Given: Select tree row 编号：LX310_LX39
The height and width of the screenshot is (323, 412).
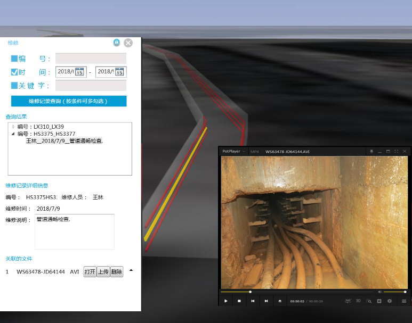Looking at the screenshot, I should point(41,127).
